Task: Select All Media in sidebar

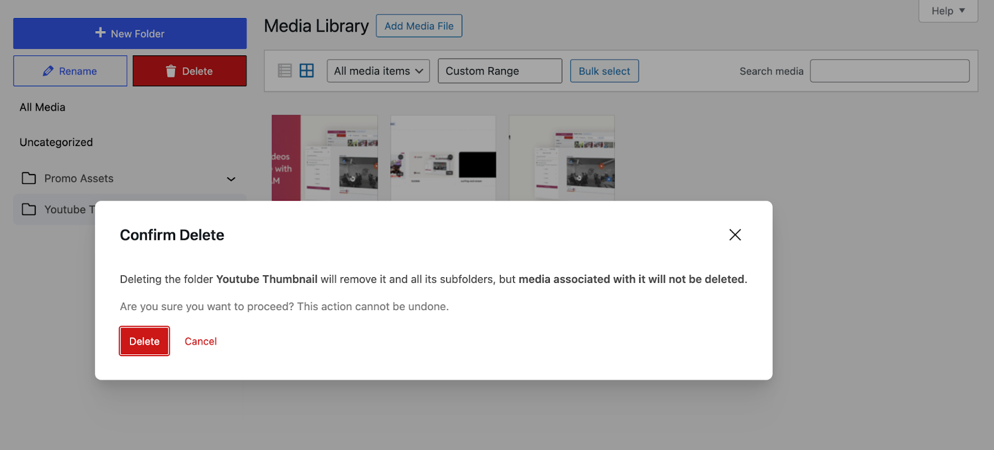Action: click(x=42, y=107)
